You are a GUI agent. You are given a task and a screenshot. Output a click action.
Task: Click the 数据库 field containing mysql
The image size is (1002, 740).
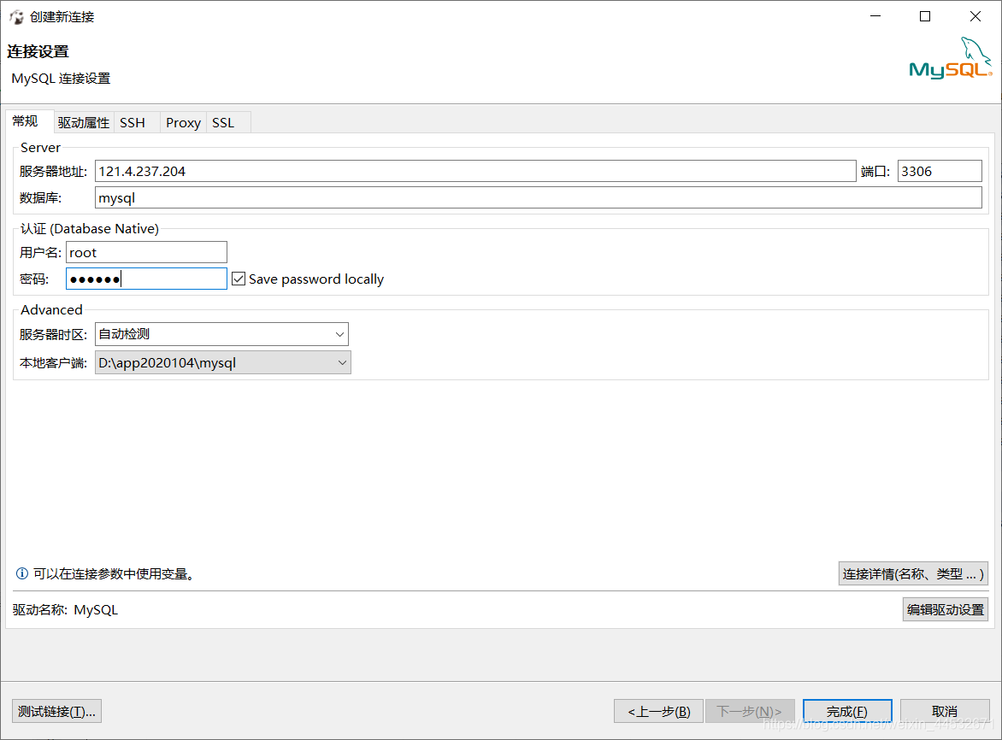(538, 197)
